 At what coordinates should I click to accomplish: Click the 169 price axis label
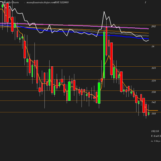click(154, 68)
